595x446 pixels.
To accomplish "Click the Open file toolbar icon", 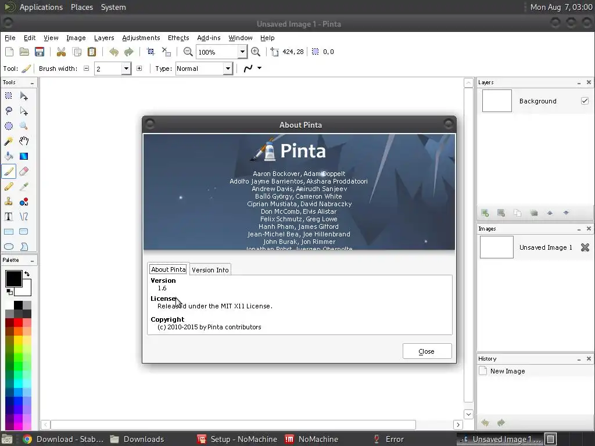I will 24,52.
